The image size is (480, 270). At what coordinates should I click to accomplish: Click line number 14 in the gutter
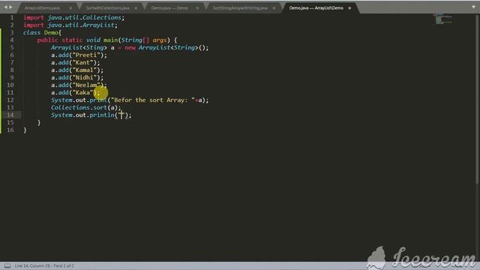[10, 115]
